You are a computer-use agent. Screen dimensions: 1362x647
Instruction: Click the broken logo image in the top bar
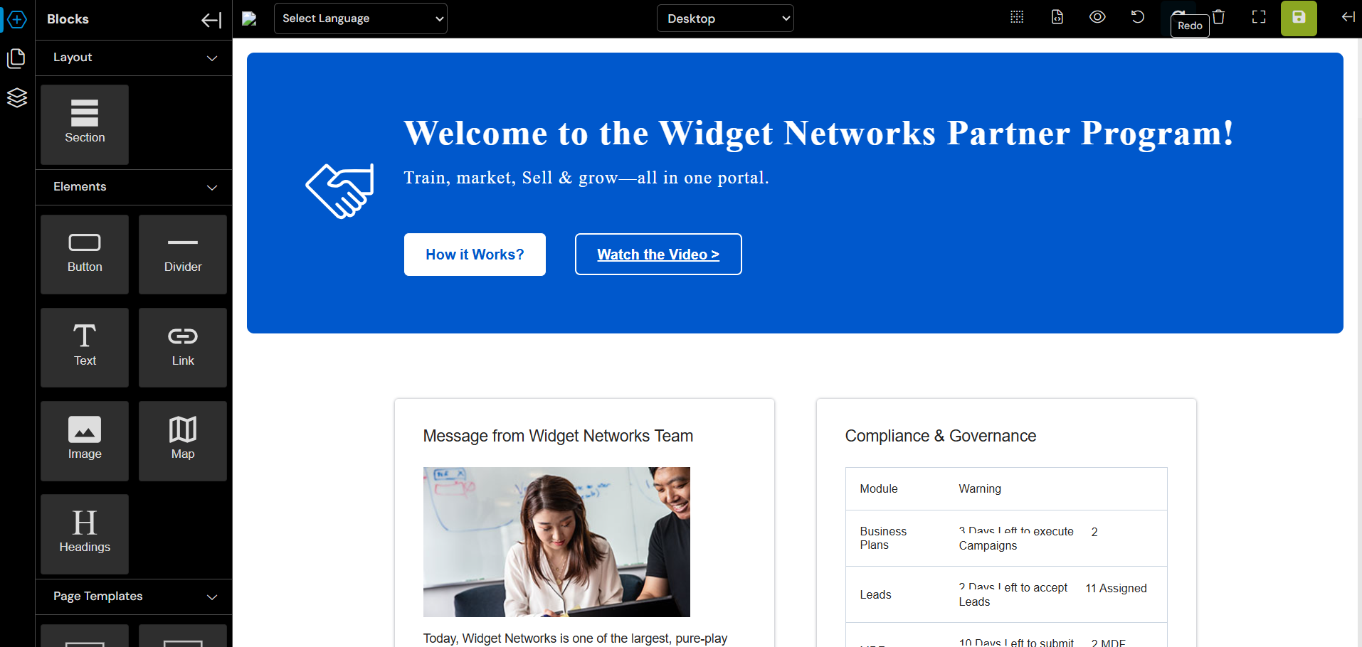249,18
